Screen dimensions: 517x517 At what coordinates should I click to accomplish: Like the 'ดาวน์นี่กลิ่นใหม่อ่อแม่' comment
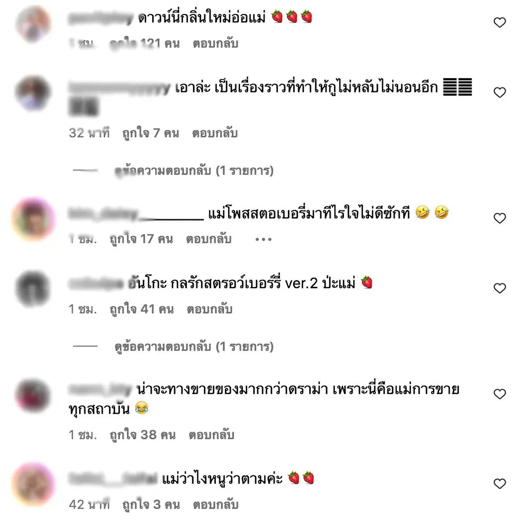pos(500,22)
